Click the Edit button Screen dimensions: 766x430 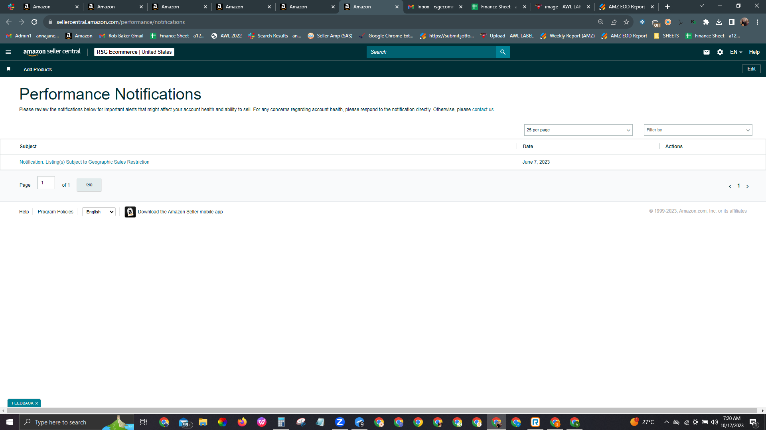coord(751,69)
